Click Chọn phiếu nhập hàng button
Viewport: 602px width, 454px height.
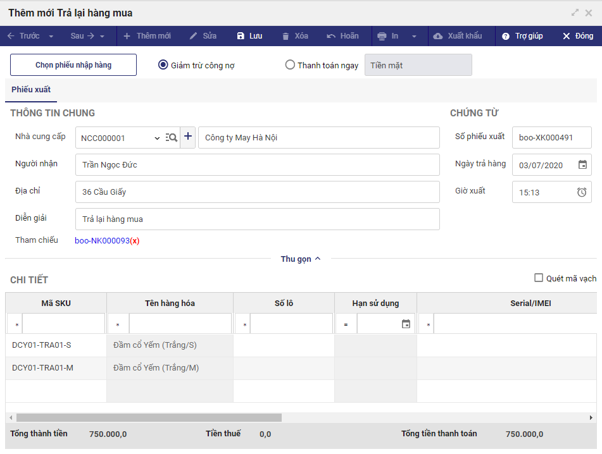pyautogui.click(x=73, y=65)
